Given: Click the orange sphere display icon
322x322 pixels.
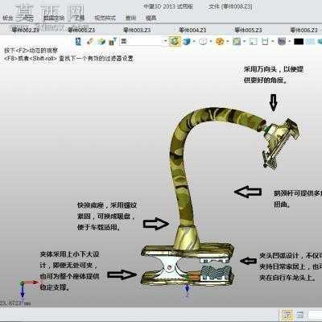Looking at the screenshot, I should pyautogui.click(x=220, y=42).
